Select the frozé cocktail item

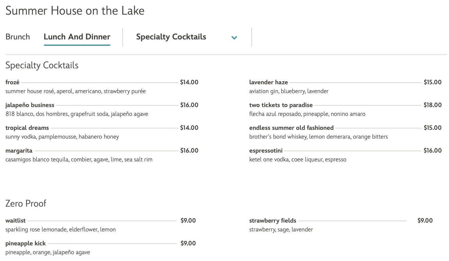(x=12, y=82)
